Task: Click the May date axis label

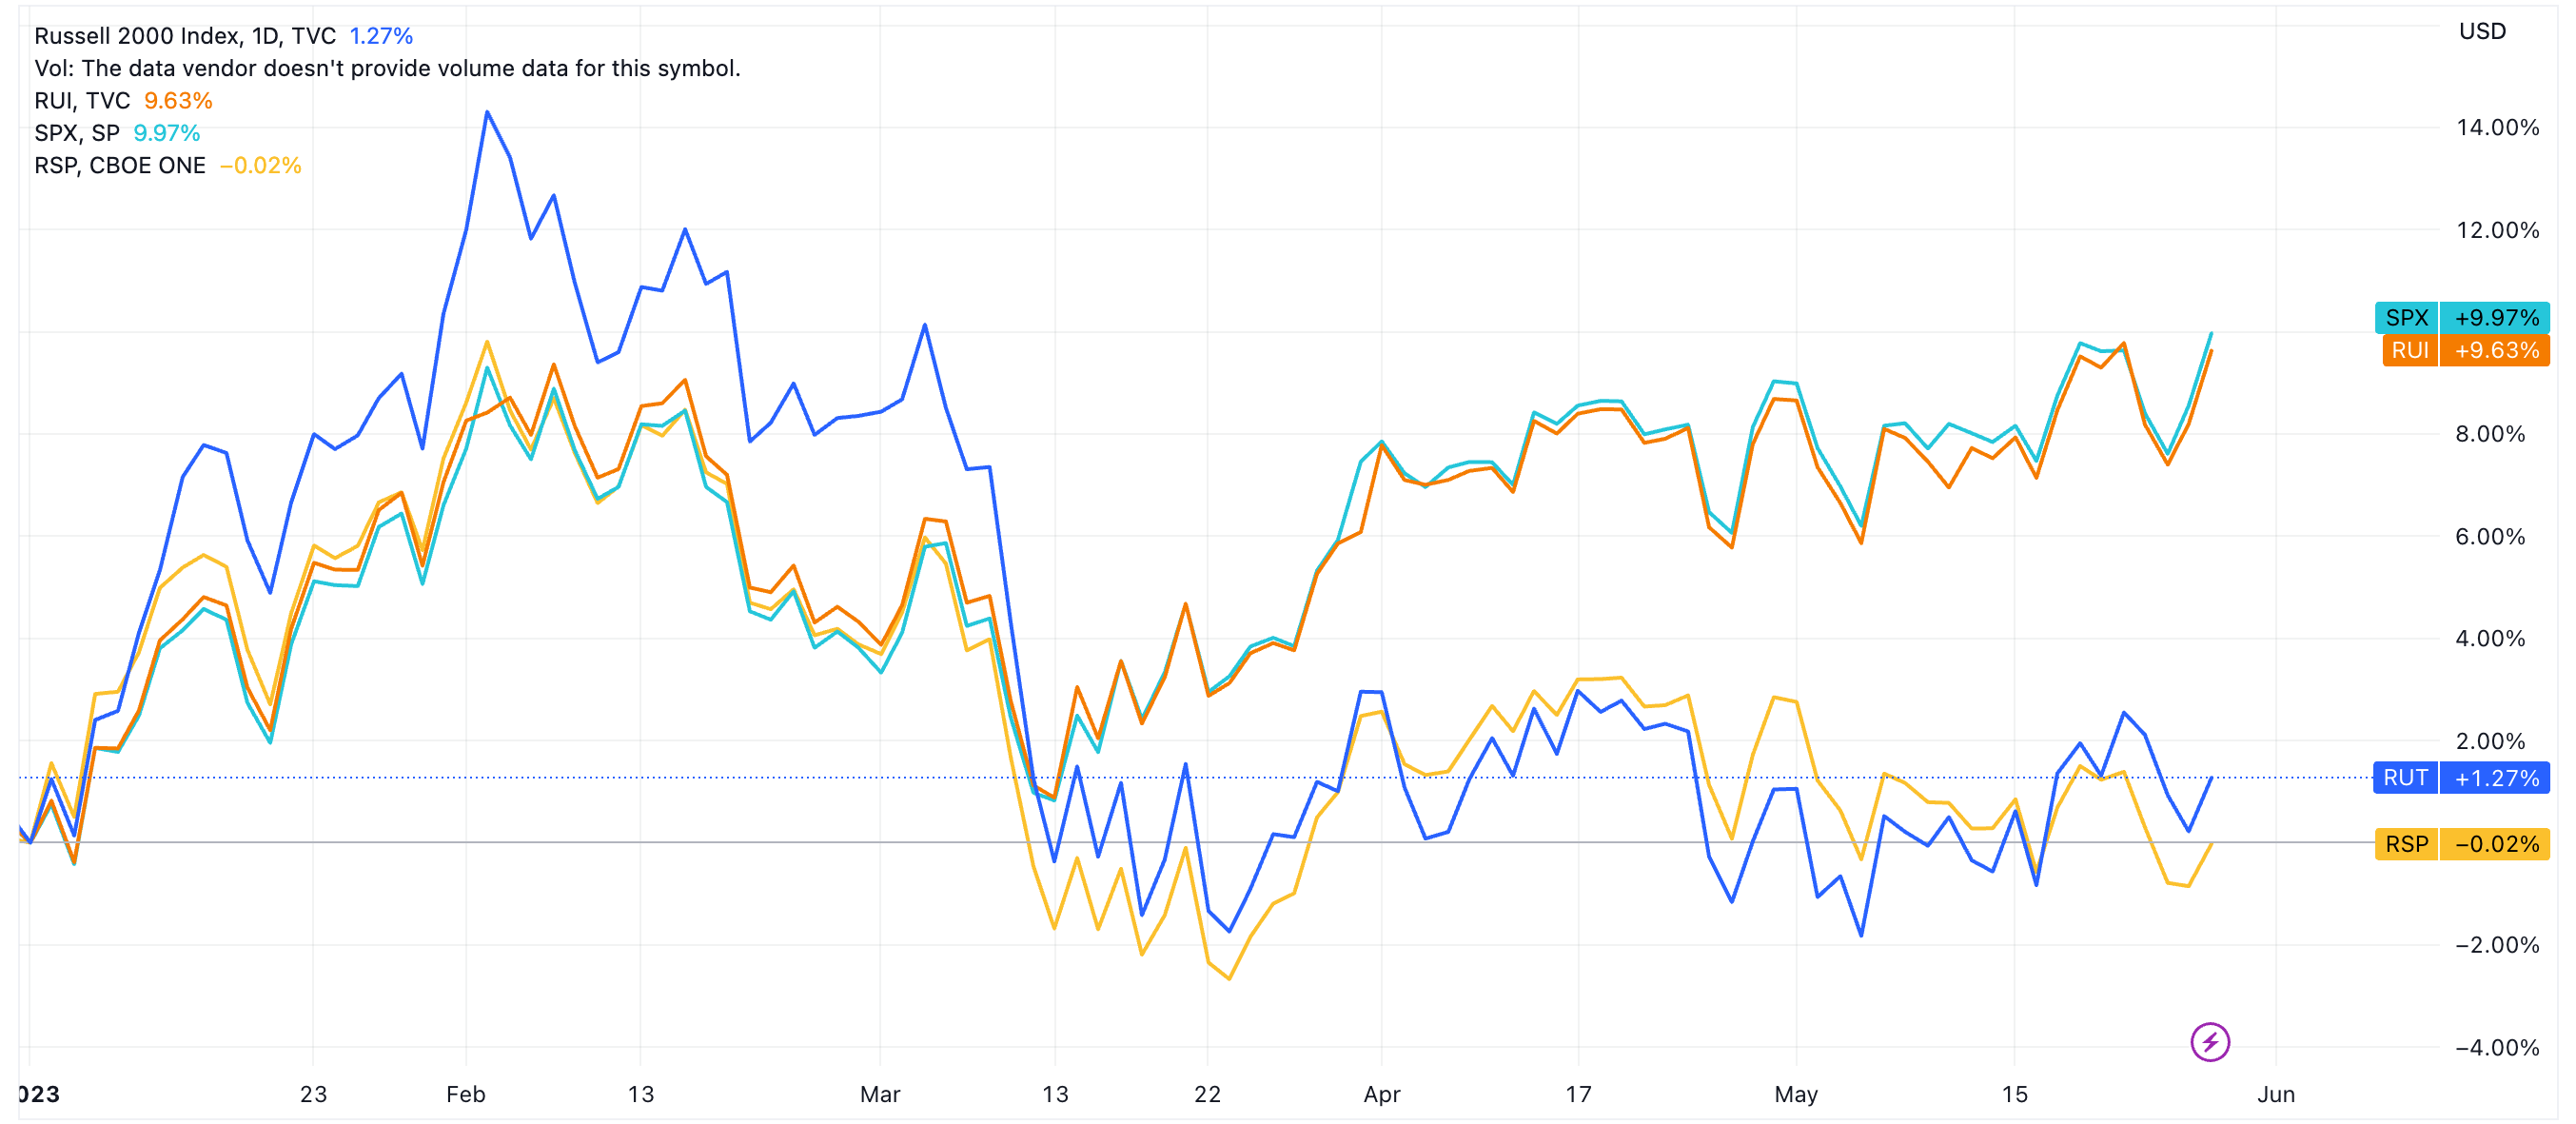Action: pyautogui.click(x=1795, y=1094)
